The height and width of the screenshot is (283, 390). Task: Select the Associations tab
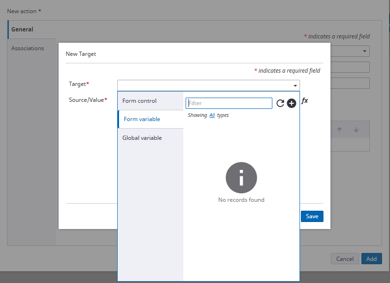[27, 48]
